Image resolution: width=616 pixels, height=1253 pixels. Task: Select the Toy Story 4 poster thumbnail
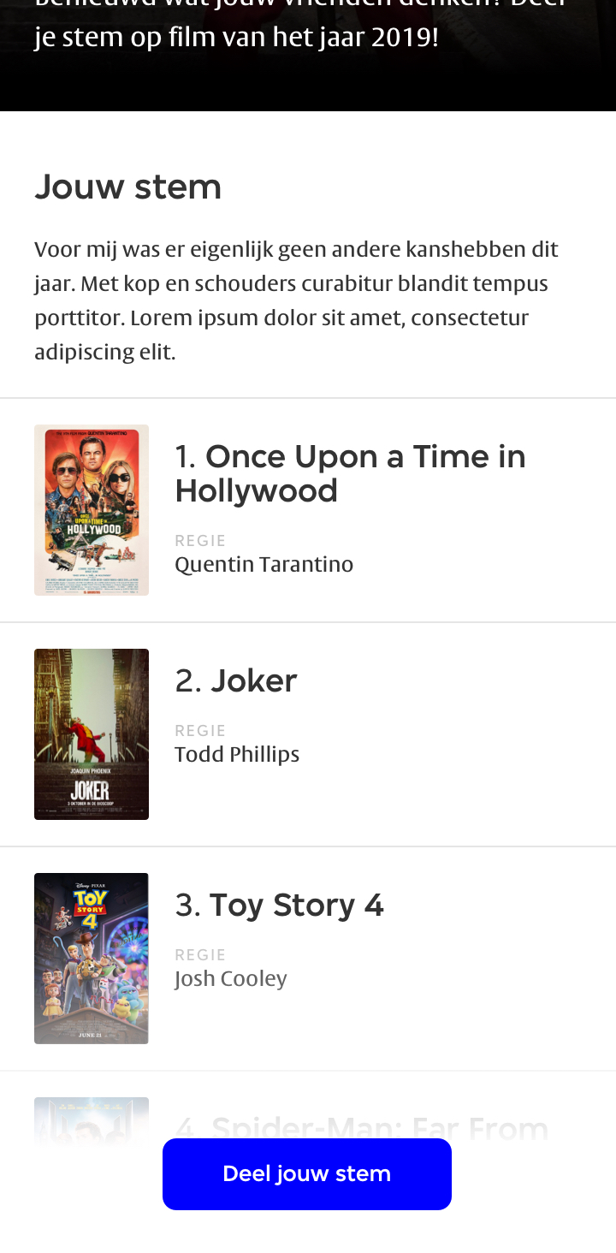tap(92, 959)
